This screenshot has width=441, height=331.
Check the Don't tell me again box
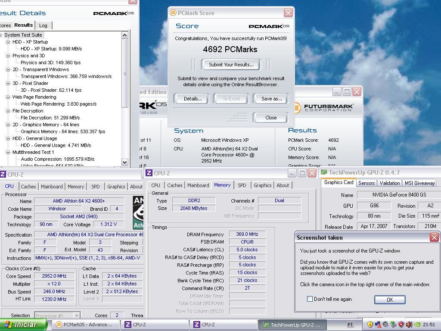coord(310,299)
